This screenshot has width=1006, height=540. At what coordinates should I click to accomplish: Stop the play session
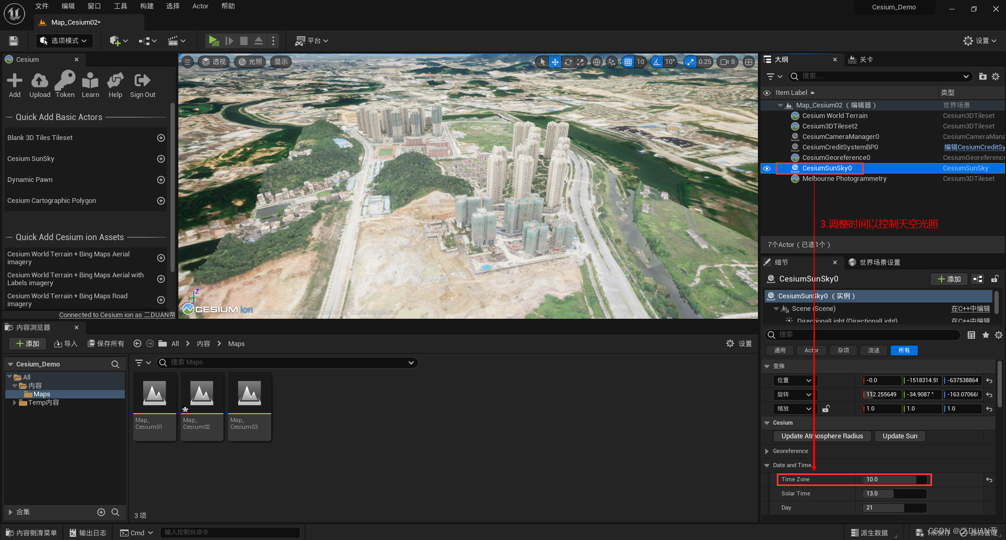[x=244, y=41]
